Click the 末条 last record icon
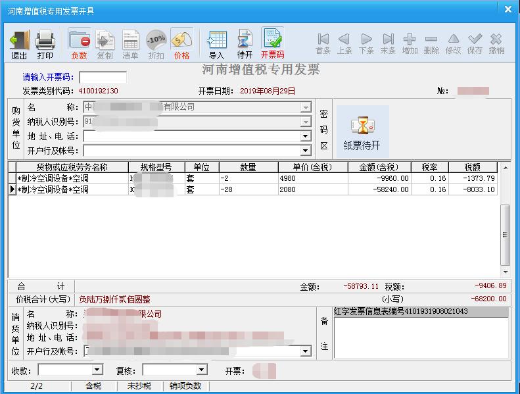Viewport: 520px width, 394px height. coord(388,44)
